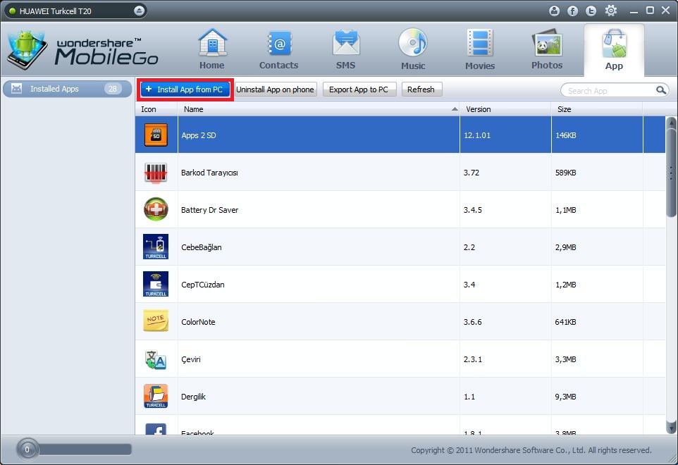The image size is (678, 465).
Task: Click Uninstall App on phone button
Action: pyautogui.click(x=276, y=89)
